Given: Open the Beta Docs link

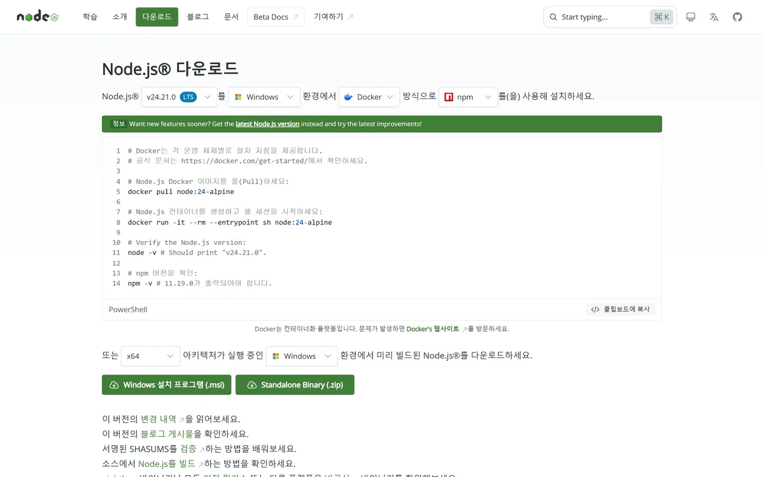Looking at the screenshot, I should tap(276, 17).
